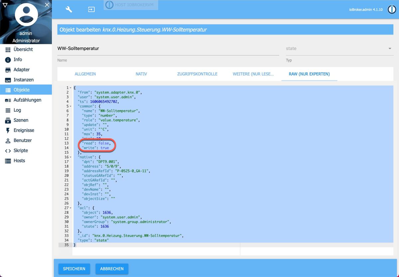The image size is (399, 277).
Task: Click the Info circle icon
Action: coord(8,60)
